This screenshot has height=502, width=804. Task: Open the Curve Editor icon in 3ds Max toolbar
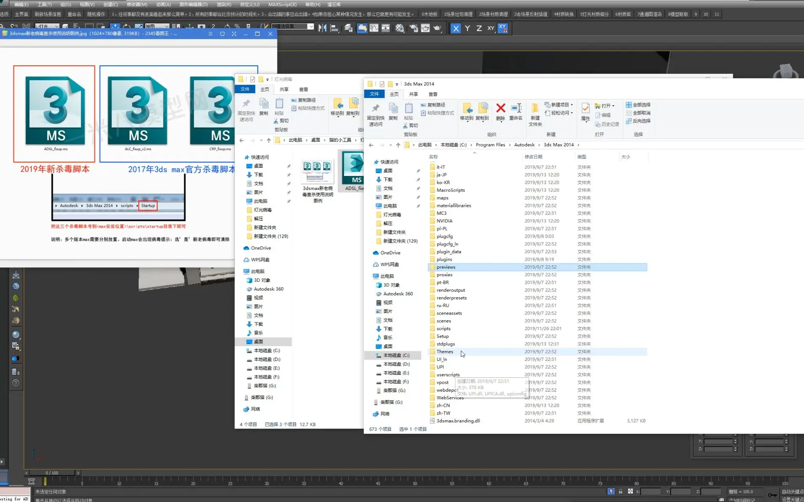click(x=374, y=28)
